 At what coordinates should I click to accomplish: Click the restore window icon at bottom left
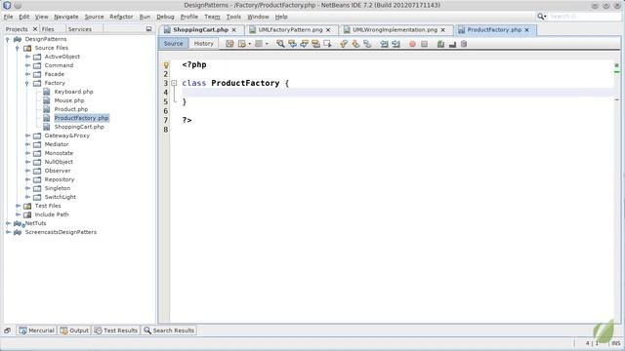[x=7, y=331]
